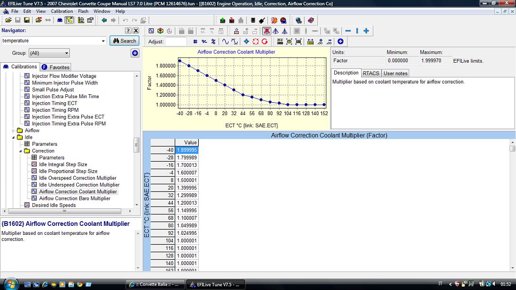The image size is (516, 290).
Task: Click the red dashed circle icon
Action: pyautogui.click(x=256, y=41)
